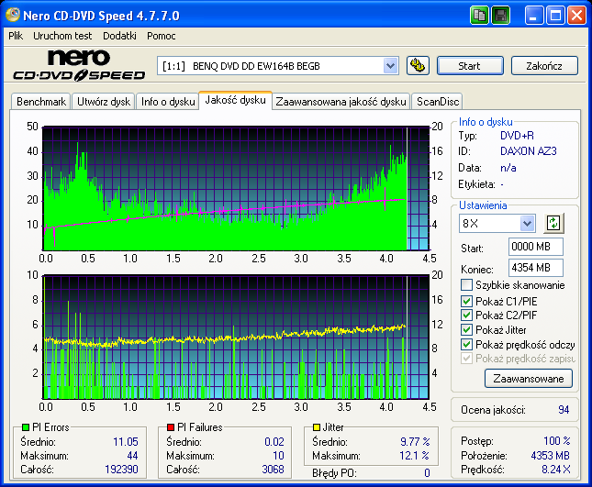
Task: Switch to Zaawansowana jakość dysku tab
Action: tap(341, 102)
